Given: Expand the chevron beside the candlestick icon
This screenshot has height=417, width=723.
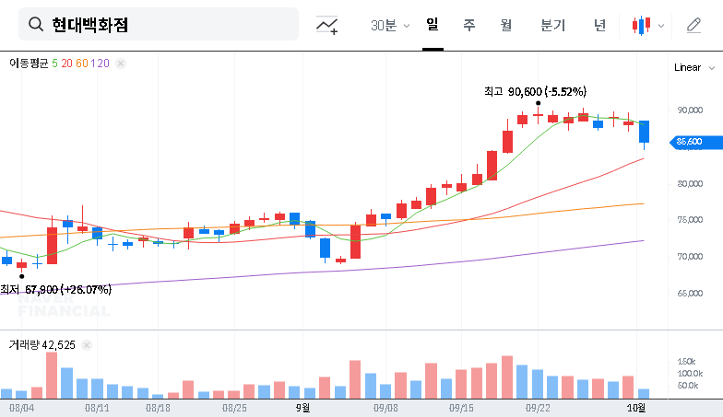Looking at the screenshot, I should 660,26.
